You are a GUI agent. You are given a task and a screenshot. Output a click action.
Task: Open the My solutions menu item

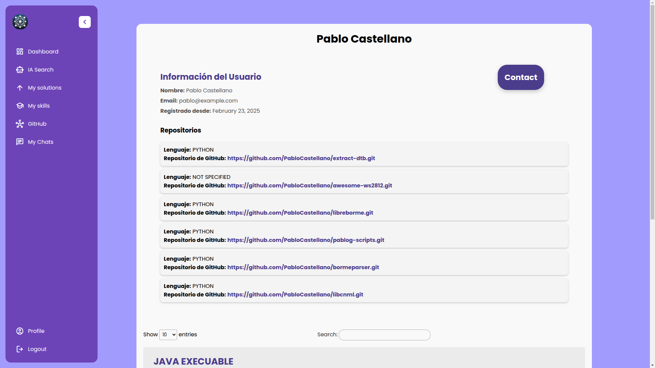(x=45, y=88)
